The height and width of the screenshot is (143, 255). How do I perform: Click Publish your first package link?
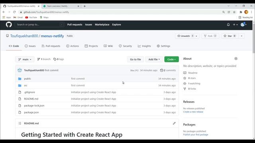[x=196, y=135]
